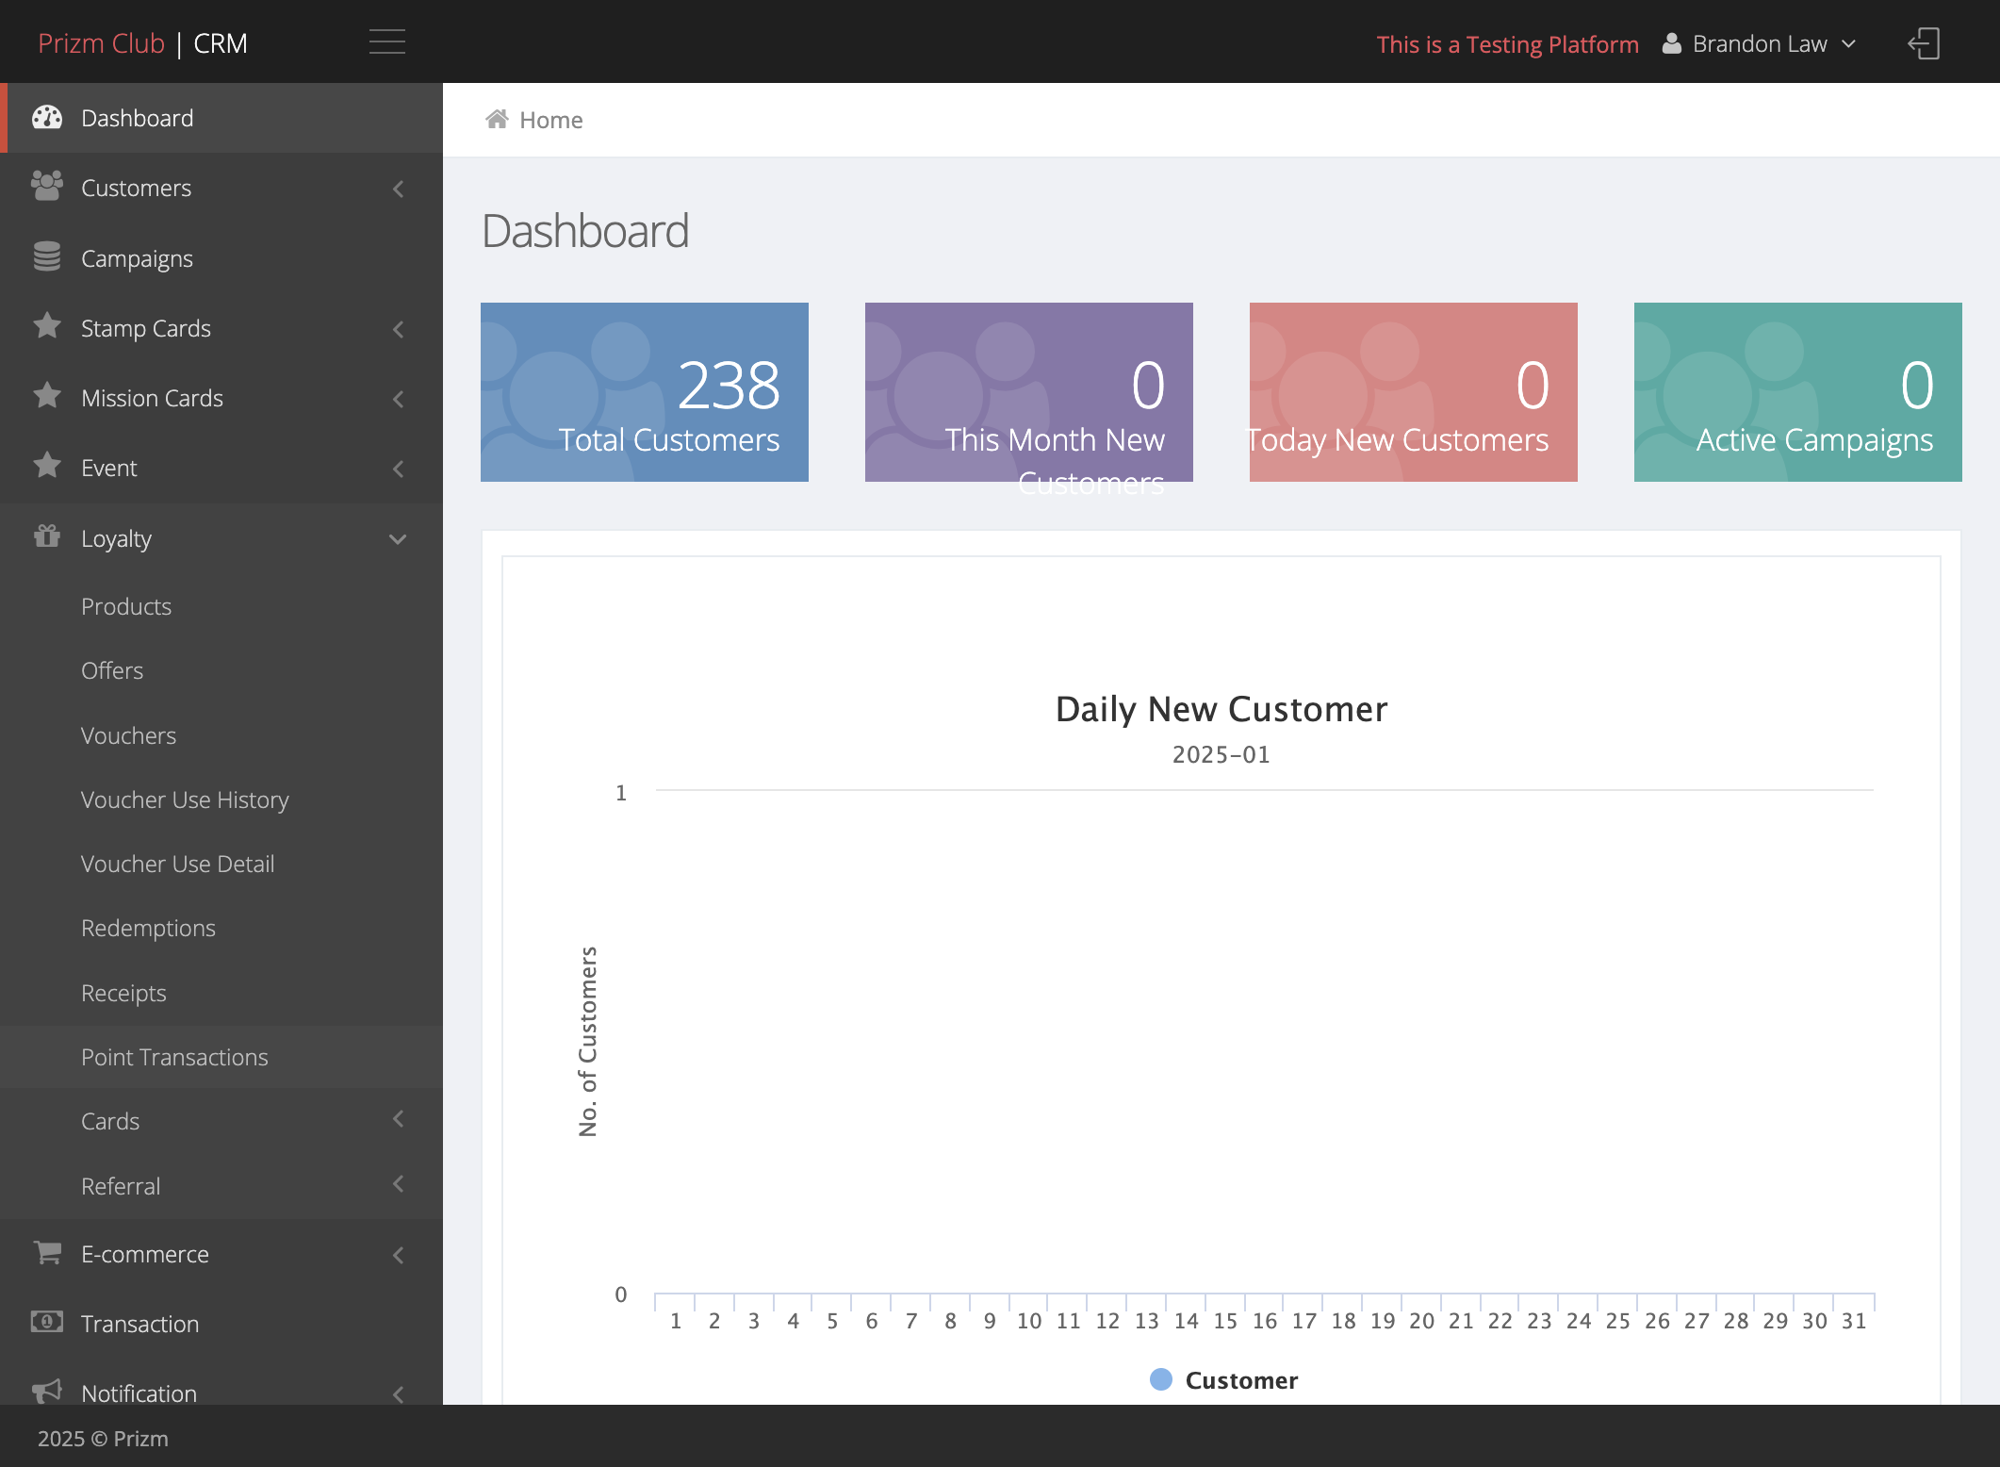Open Voucher Use Detail

coord(221,864)
